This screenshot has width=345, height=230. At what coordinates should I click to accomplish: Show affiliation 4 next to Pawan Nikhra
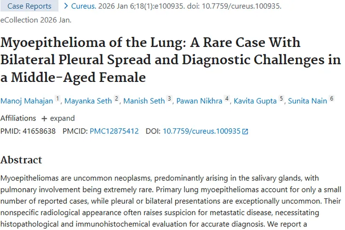(227, 98)
